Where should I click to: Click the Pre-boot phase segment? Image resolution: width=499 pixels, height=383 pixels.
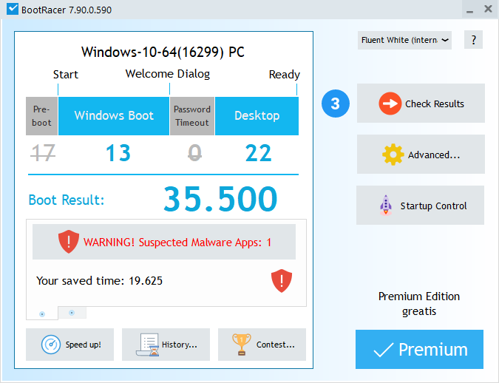click(41, 115)
